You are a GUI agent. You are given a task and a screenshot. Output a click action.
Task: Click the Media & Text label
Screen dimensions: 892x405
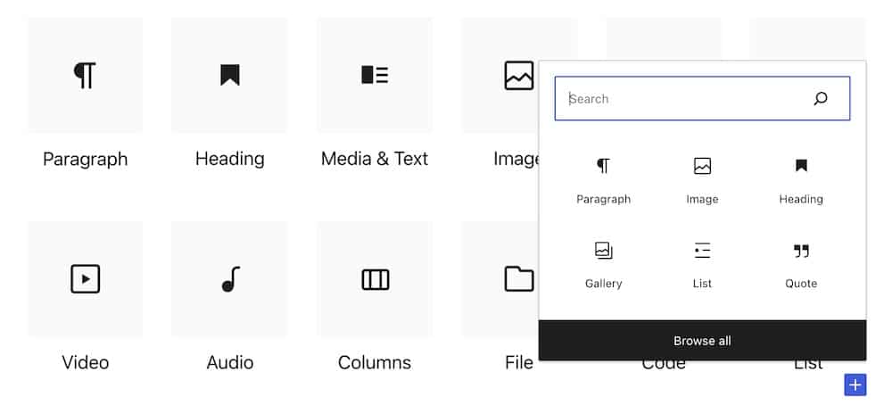(375, 159)
